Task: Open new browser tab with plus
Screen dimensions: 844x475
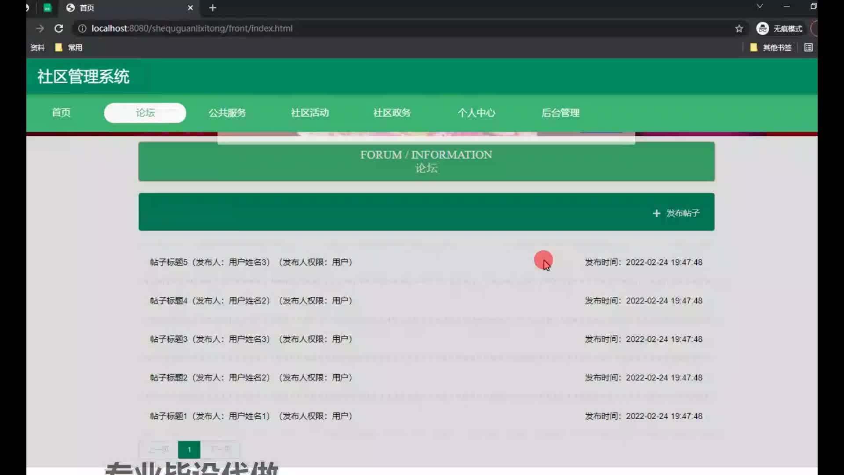Action: pos(213,8)
